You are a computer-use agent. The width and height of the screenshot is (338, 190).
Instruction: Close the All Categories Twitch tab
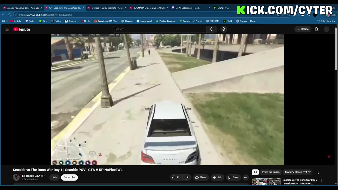click(209, 8)
